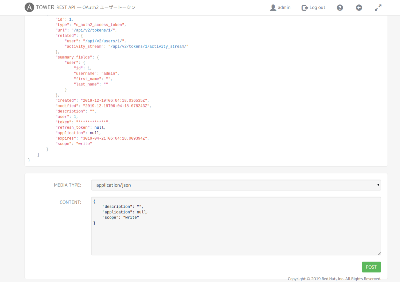Click the admin user avatar icon

tap(273, 8)
